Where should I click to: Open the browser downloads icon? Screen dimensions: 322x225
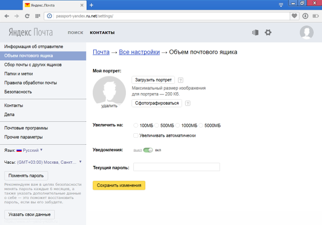click(x=305, y=16)
